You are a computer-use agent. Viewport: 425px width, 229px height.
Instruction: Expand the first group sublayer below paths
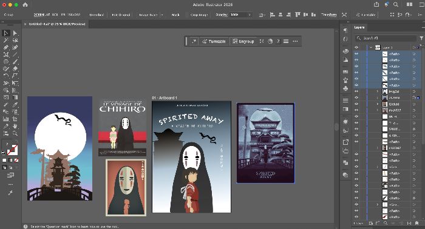pos(377,91)
